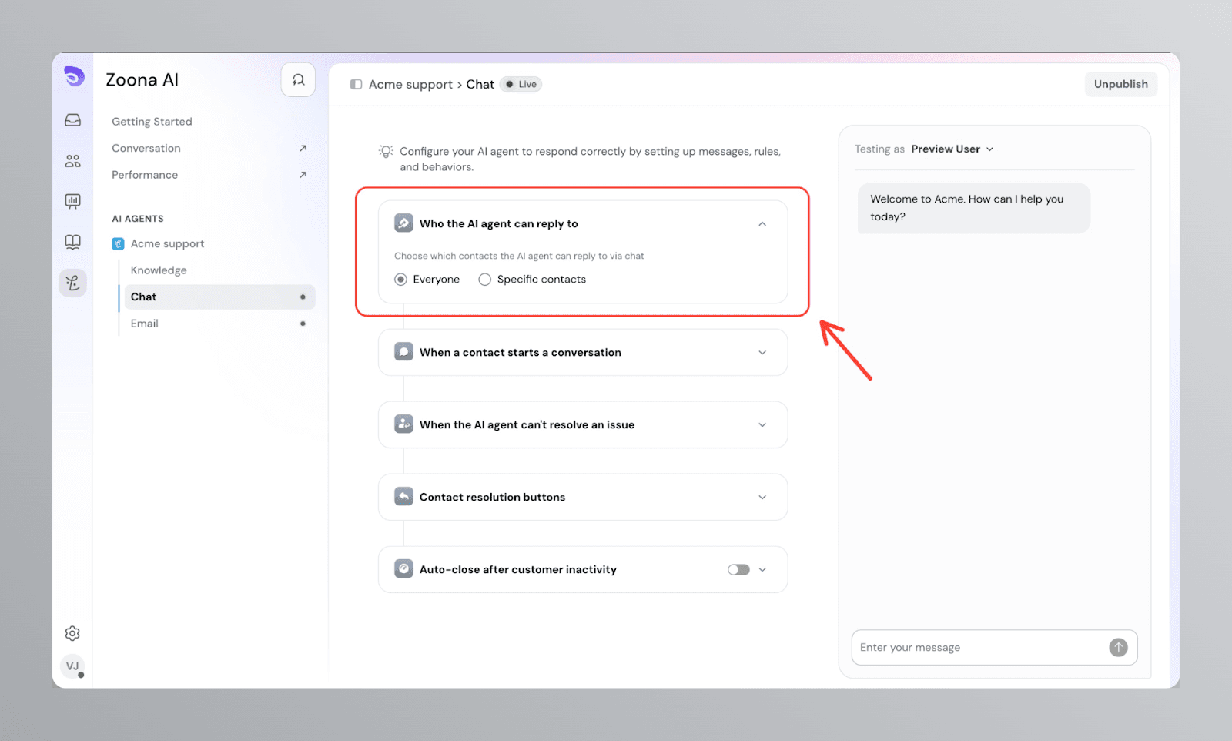Toggle Auto-close after customer inactivity switch

pos(738,570)
